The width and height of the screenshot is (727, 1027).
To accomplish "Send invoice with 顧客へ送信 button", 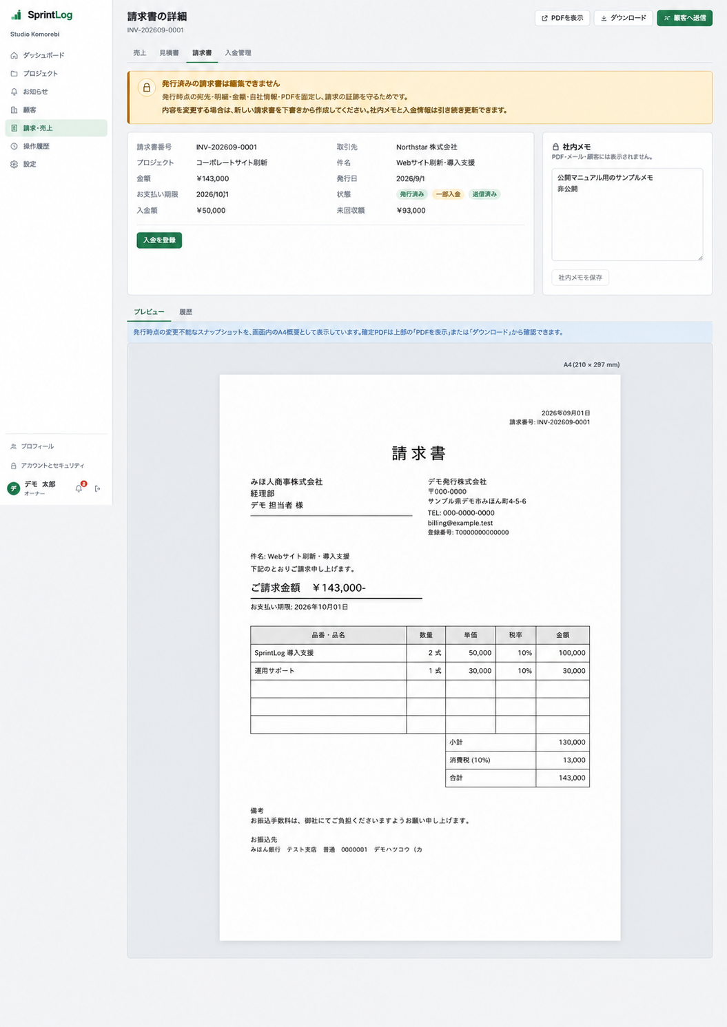I will (684, 18).
